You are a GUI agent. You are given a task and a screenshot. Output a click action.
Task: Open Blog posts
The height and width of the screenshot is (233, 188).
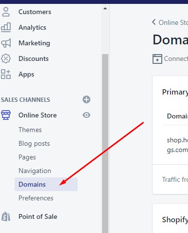click(x=34, y=144)
